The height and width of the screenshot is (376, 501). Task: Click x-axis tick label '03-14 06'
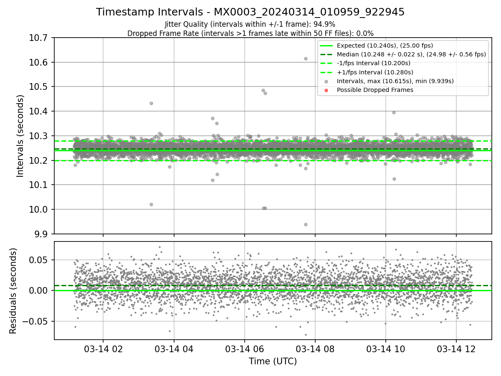point(244,349)
